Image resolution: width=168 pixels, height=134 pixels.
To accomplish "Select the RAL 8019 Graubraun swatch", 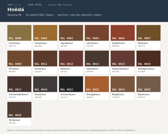I will (45, 88).
